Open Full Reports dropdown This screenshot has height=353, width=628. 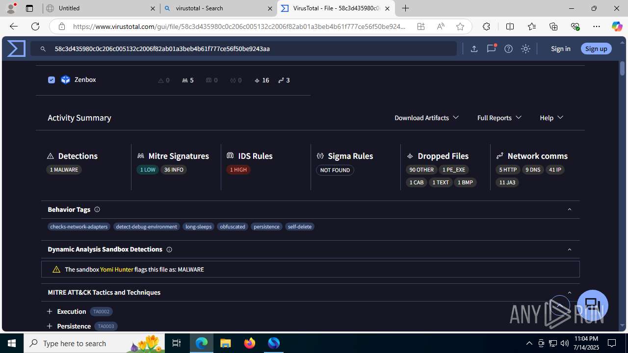click(499, 118)
